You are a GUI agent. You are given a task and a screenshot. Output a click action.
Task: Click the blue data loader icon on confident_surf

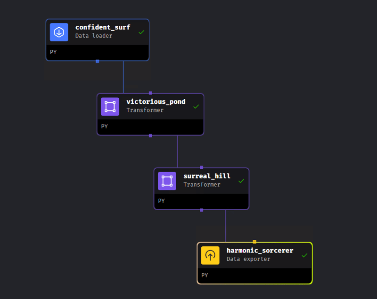point(59,32)
